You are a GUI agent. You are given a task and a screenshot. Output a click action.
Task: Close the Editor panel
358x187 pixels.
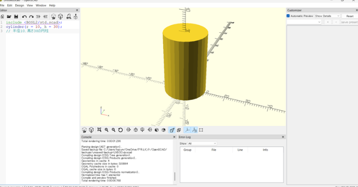77,10
